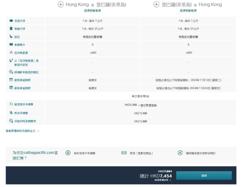Click the 免收信用卡手續費 text
The width and height of the screenshot is (242, 187).
[x=84, y=153]
